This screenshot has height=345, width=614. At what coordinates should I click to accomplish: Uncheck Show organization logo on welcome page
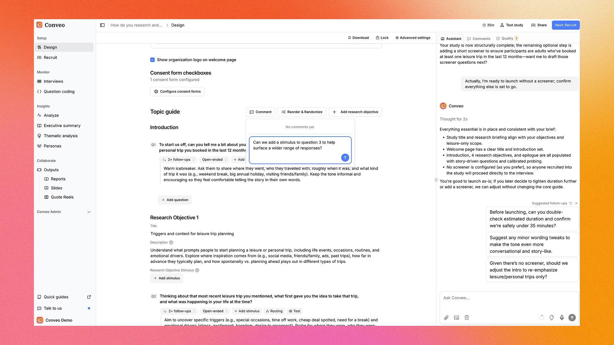(x=153, y=60)
